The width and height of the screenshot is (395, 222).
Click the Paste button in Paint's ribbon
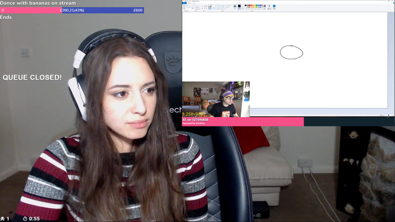[x=185, y=7]
